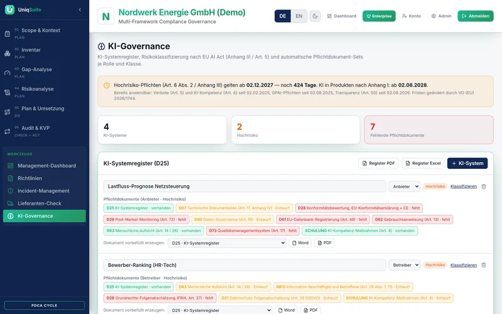Open Betreiber role dropdown

point(404,265)
